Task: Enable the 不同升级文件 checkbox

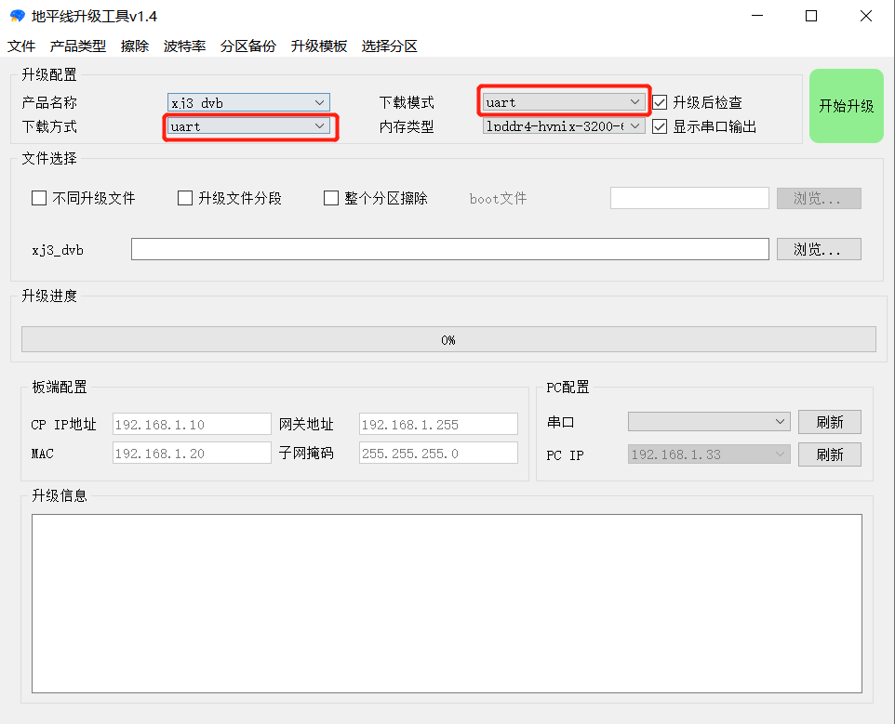Action: pos(39,198)
